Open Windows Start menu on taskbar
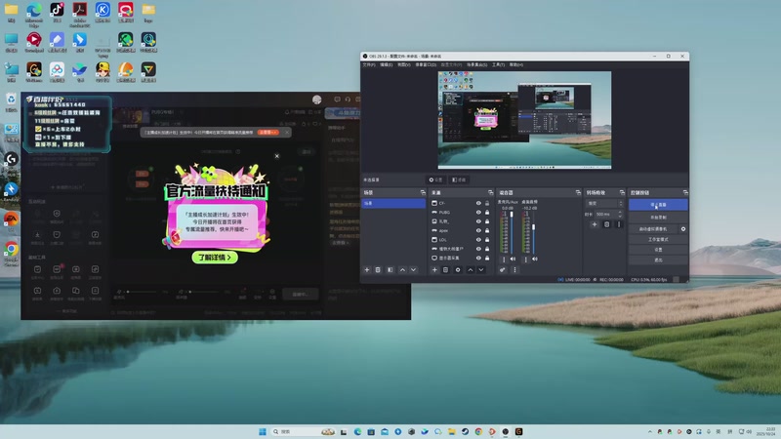The width and height of the screenshot is (781, 439). (x=263, y=431)
